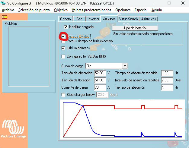Click the VE Configure app icon in title bar
Viewport: 189px width, 148px height.
coord(3,3)
